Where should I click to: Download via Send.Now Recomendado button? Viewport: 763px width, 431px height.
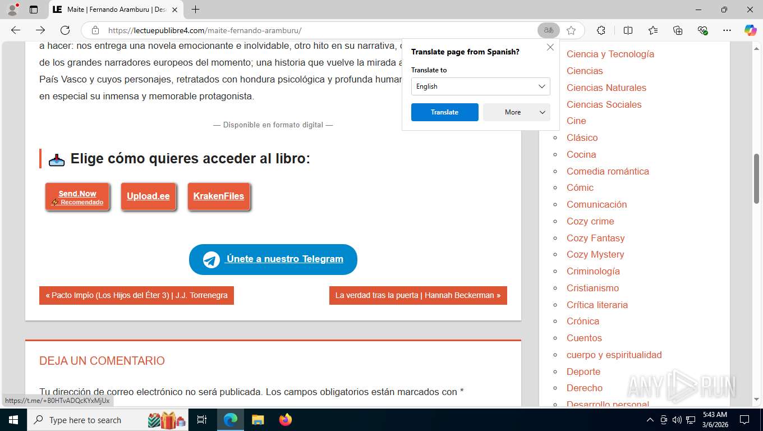tap(77, 197)
